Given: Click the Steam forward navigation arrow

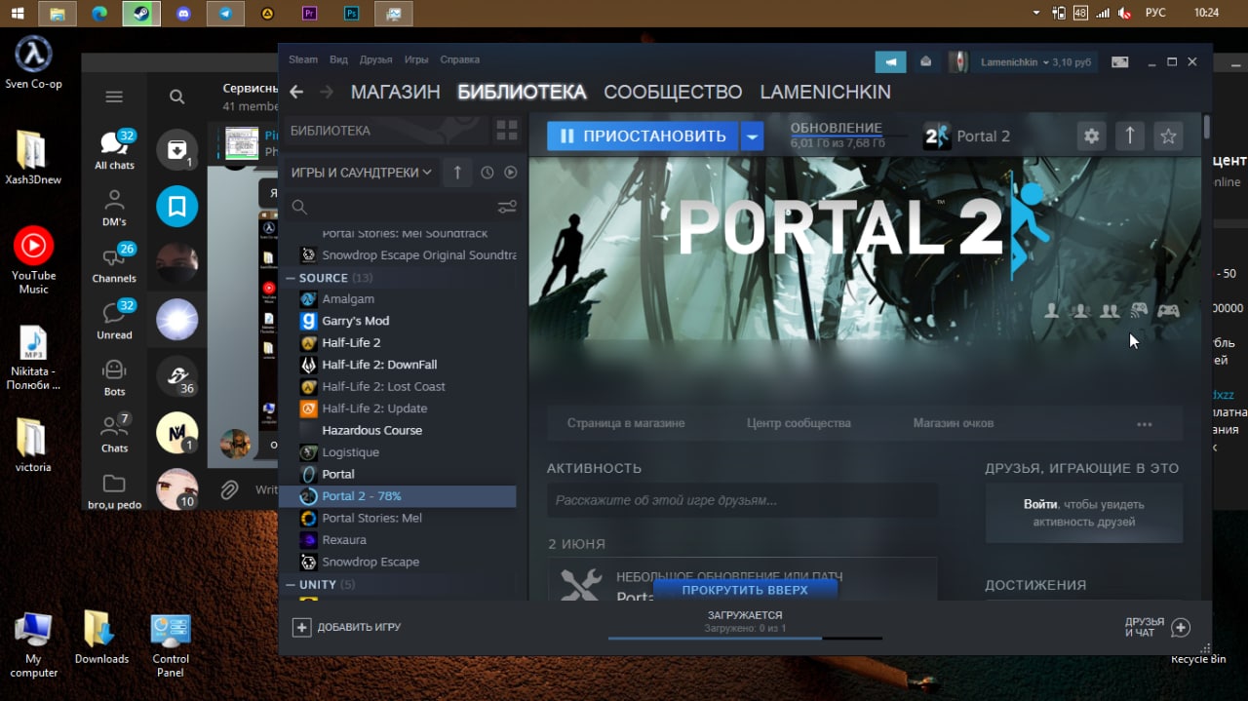Looking at the screenshot, I should point(327,92).
